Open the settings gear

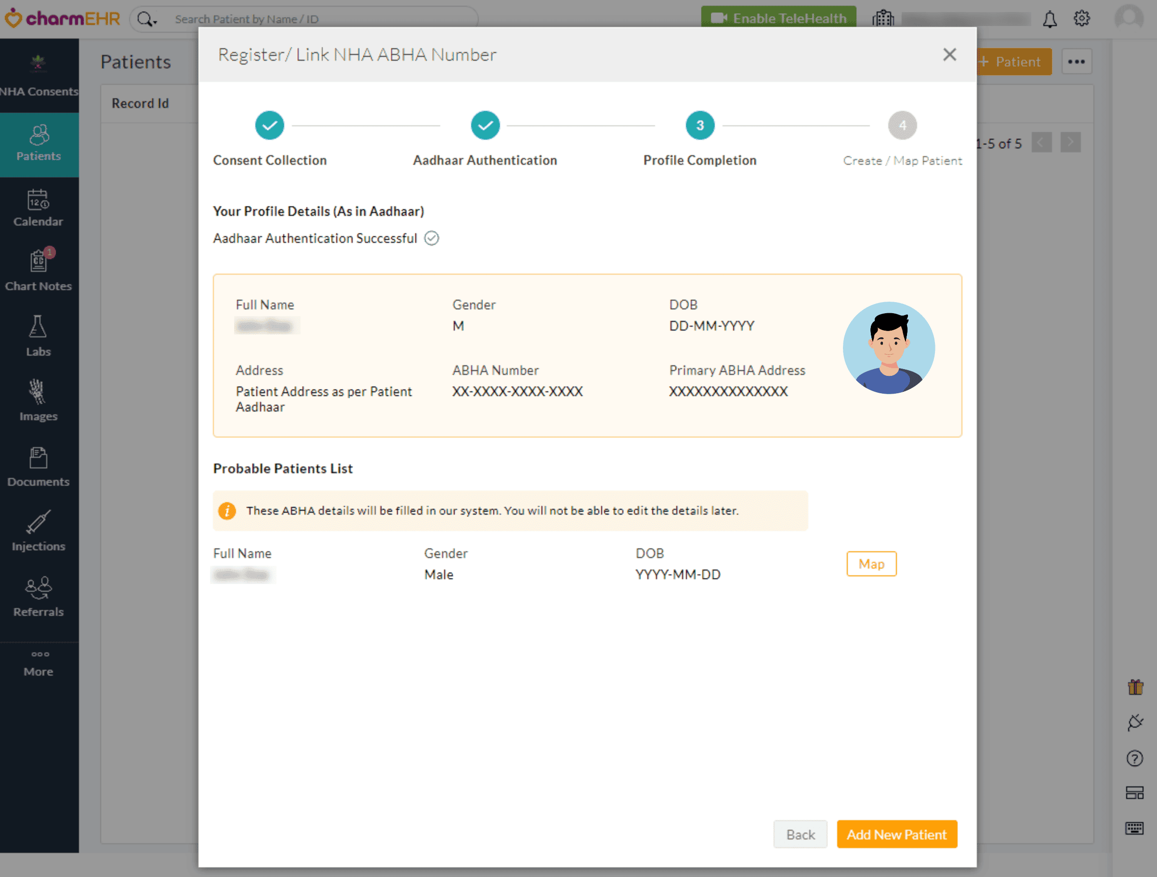pyautogui.click(x=1082, y=18)
